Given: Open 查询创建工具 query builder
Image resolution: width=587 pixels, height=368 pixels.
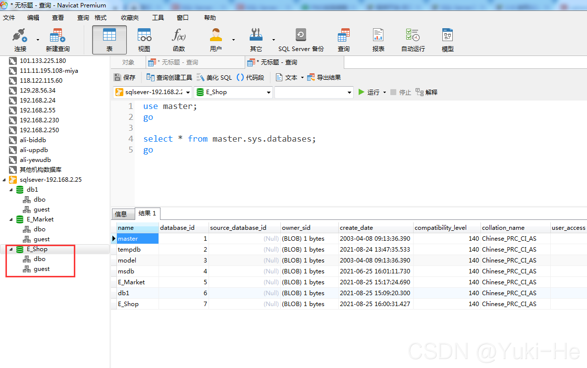Looking at the screenshot, I should coord(169,77).
